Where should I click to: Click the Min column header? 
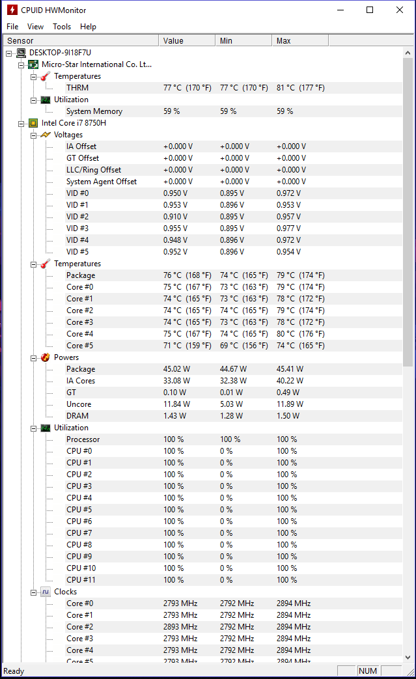[x=243, y=41]
